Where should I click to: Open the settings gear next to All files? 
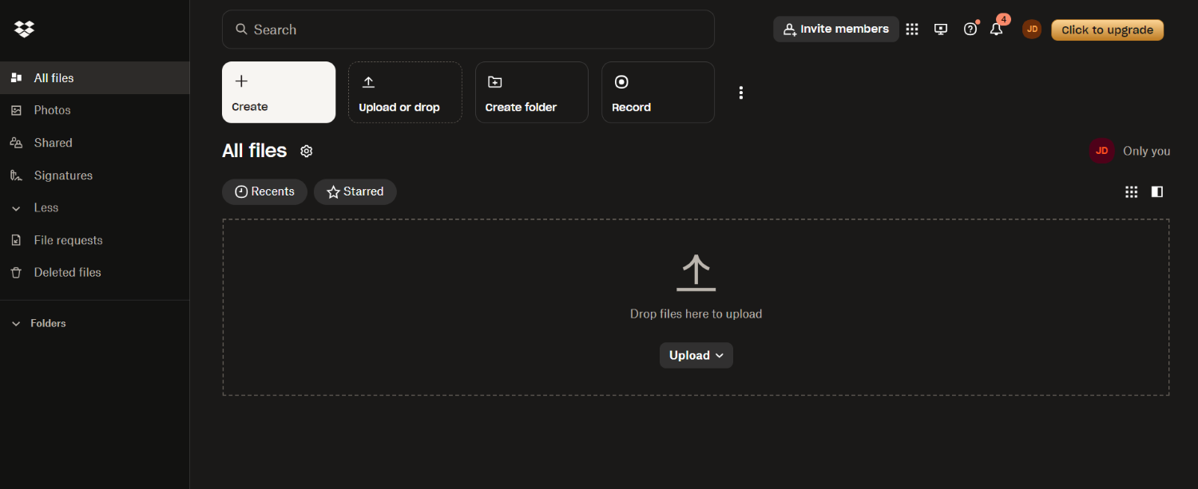pos(306,151)
